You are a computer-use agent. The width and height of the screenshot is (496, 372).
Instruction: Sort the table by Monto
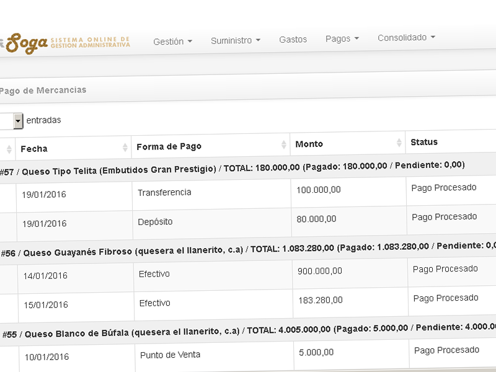[x=309, y=144]
